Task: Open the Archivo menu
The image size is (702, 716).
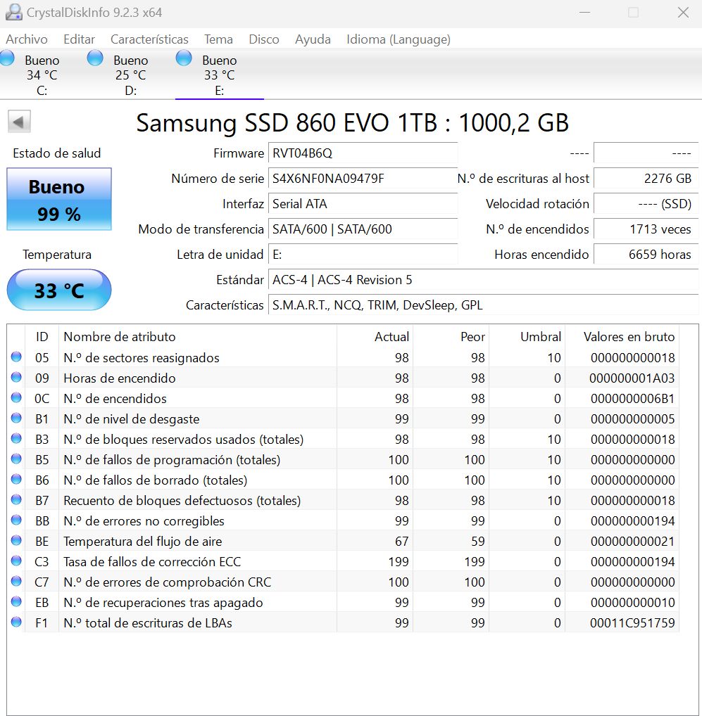Action: [x=27, y=39]
